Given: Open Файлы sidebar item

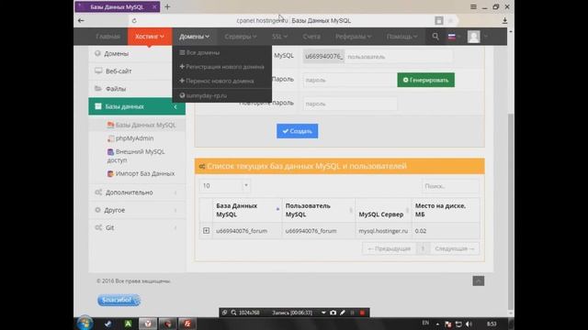Looking at the screenshot, I should [x=137, y=89].
